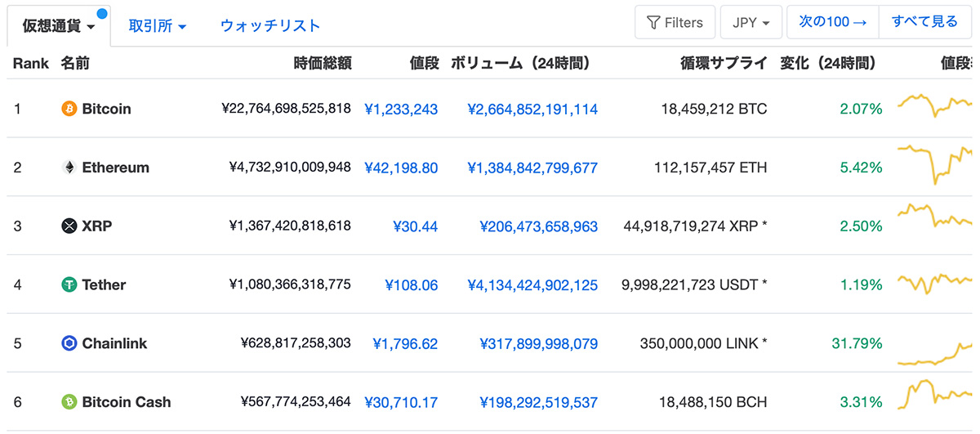Click the XRP logo icon

[x=69, y=226]
